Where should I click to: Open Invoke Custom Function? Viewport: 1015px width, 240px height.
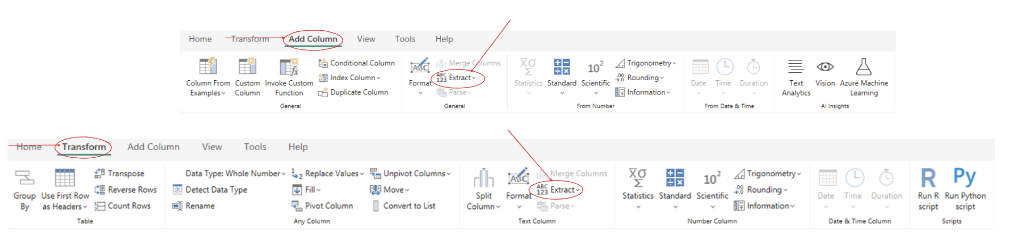pyautogui.click(x=289, y=67)
